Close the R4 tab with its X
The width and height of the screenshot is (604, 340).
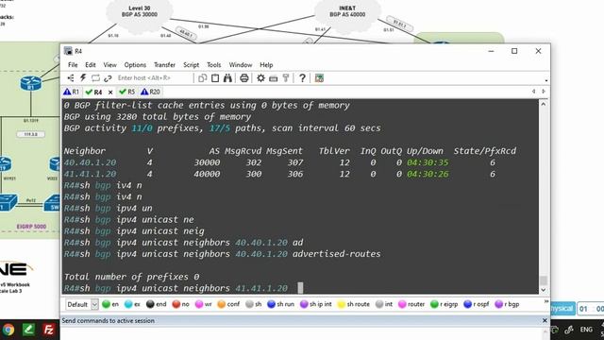coord(110,93)
